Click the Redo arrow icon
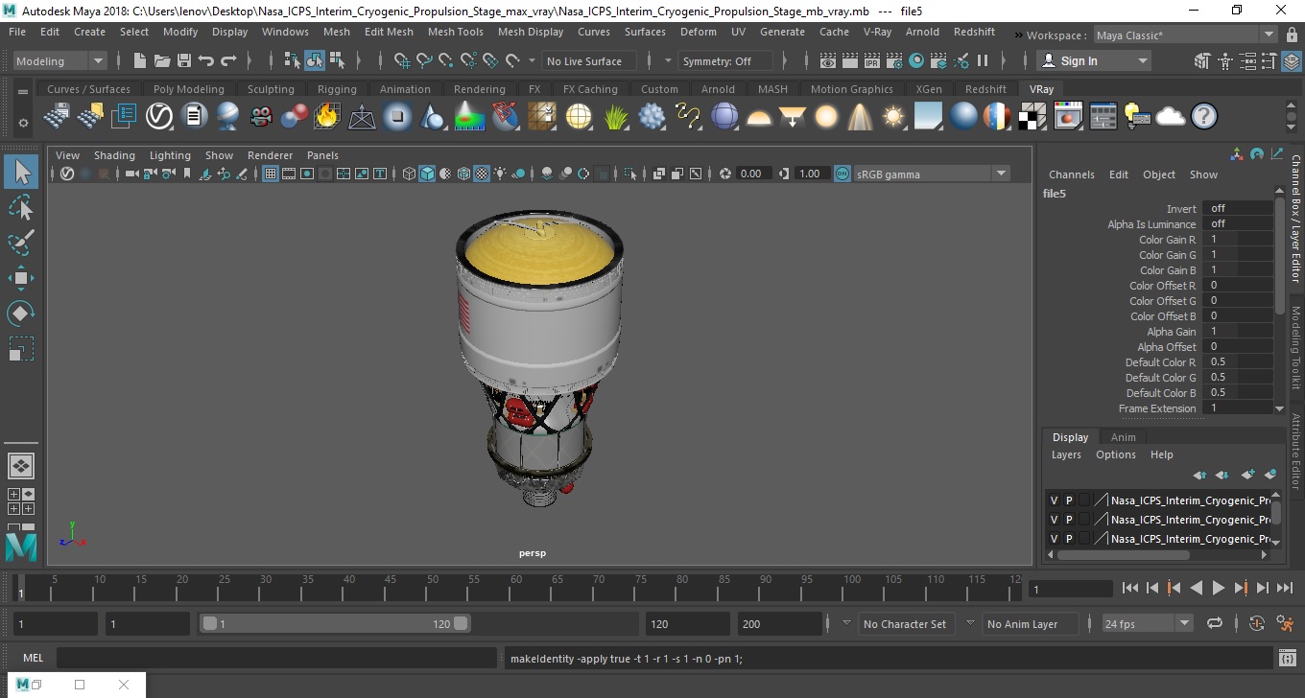The height and width of the screenshot is (698, 1305). point(228,60)
